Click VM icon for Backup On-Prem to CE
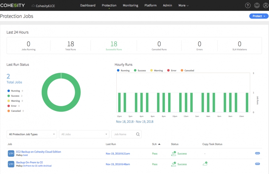Viewport: 269px width, 174px height. click(x=11, y=164)
